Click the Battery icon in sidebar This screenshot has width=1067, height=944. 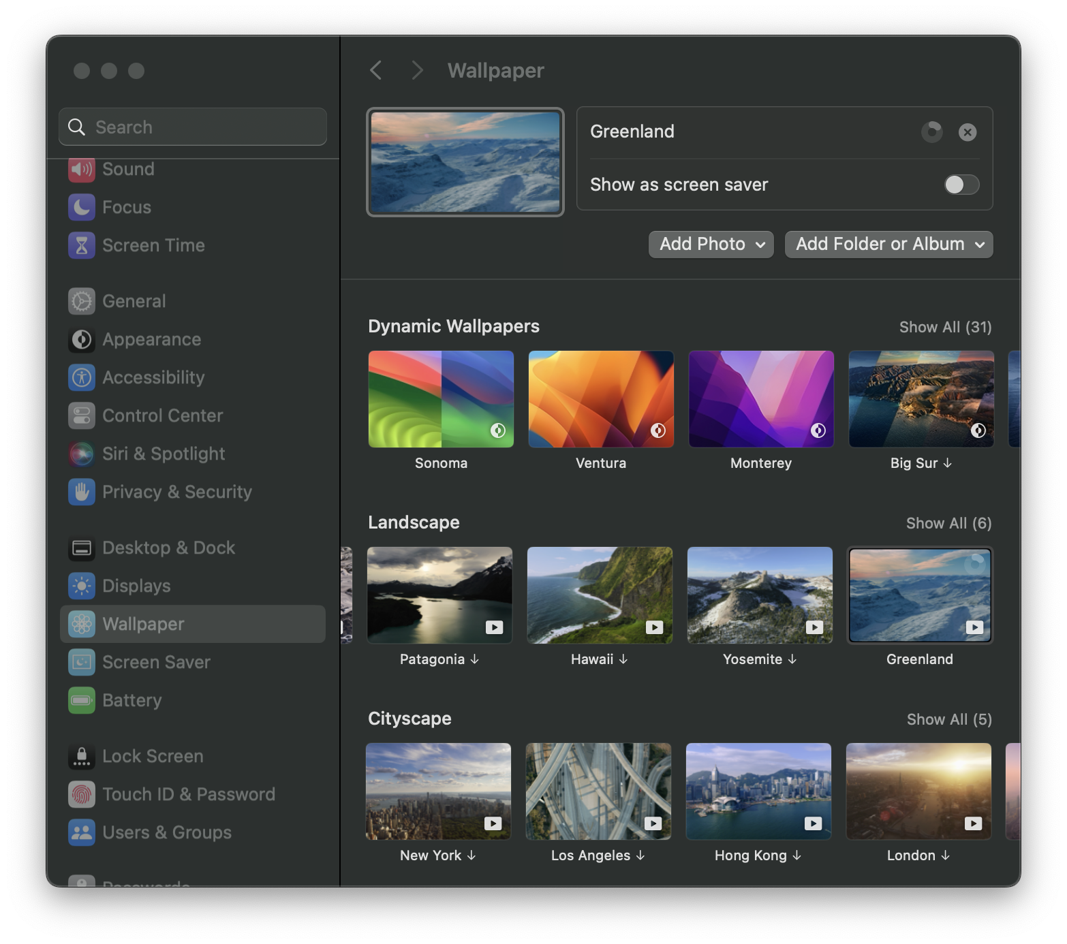pyautogui.click(x=82, y=700)
